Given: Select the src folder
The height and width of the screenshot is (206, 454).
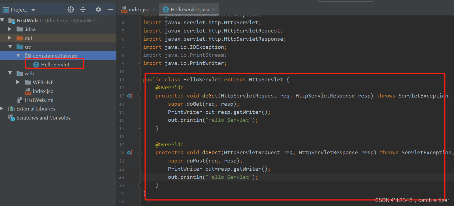Looking at the screenshot, I should point(28,47).
